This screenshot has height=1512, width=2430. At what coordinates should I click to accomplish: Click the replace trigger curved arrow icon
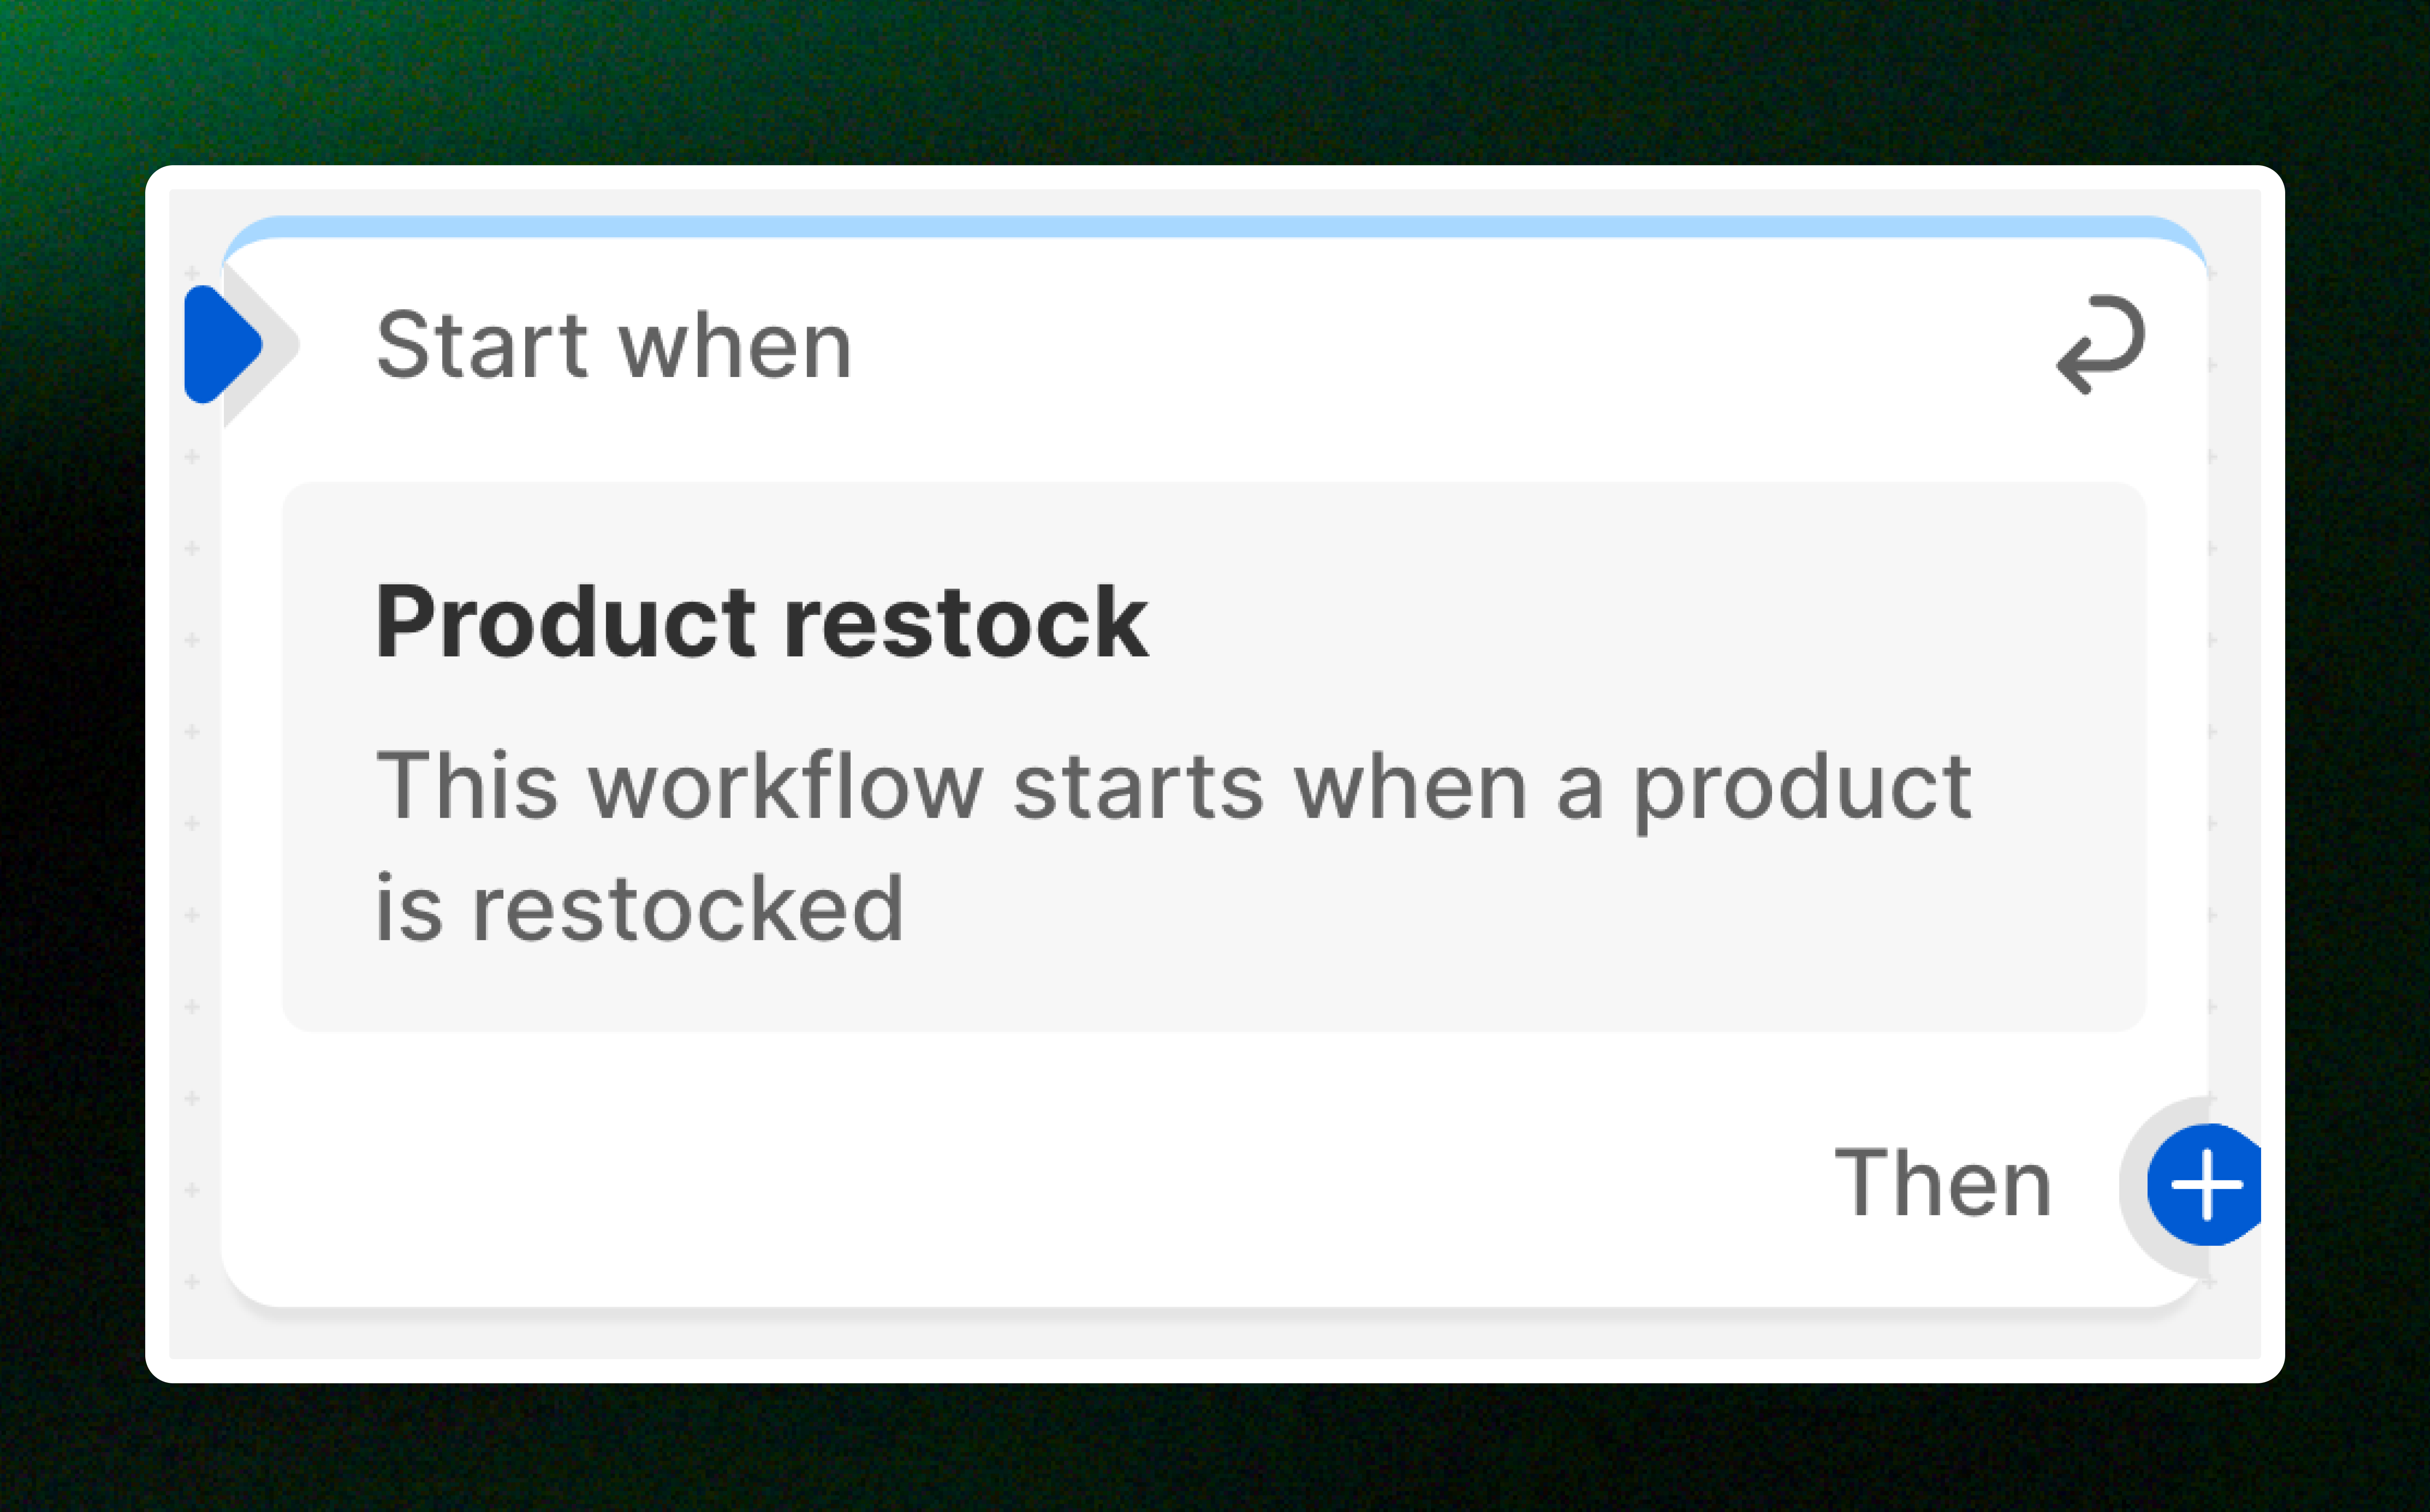tap(2100, 344)
